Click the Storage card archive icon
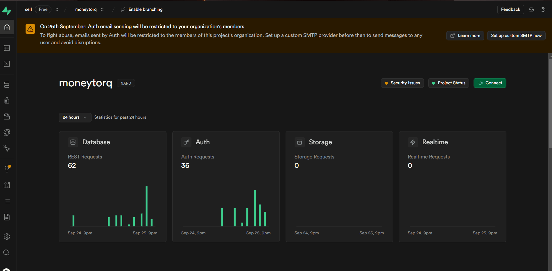Image resolution: width=552 pixels, height=271 pixels. point(300,142)
